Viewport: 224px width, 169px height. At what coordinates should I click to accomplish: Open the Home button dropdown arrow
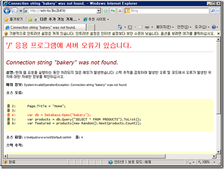[125, 27]
